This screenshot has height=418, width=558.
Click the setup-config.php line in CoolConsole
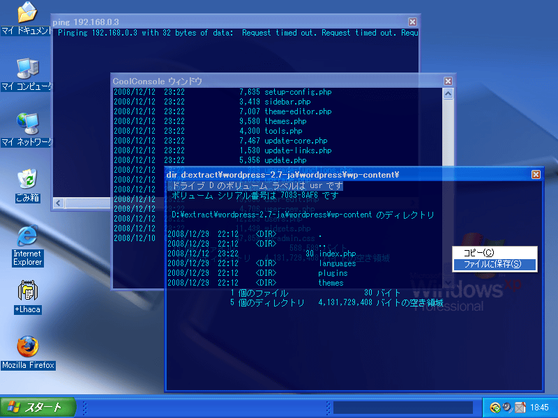pyautogui.click(x=223, y=92)
